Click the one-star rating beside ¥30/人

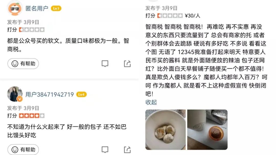click(170, 16)
